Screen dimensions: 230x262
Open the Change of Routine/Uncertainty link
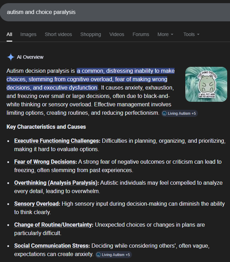coord(54,225)
